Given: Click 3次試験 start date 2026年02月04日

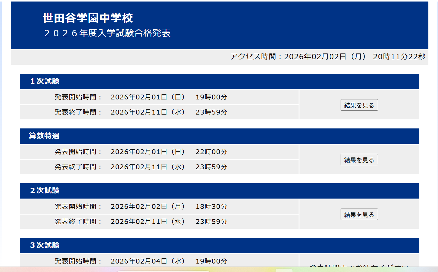Looking at the screenshot, I should click(147, 261).
